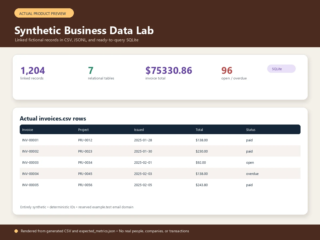The image size is (320, 240).
Task: Click the 'invoice total' label
Action: [x=155, y=78]
